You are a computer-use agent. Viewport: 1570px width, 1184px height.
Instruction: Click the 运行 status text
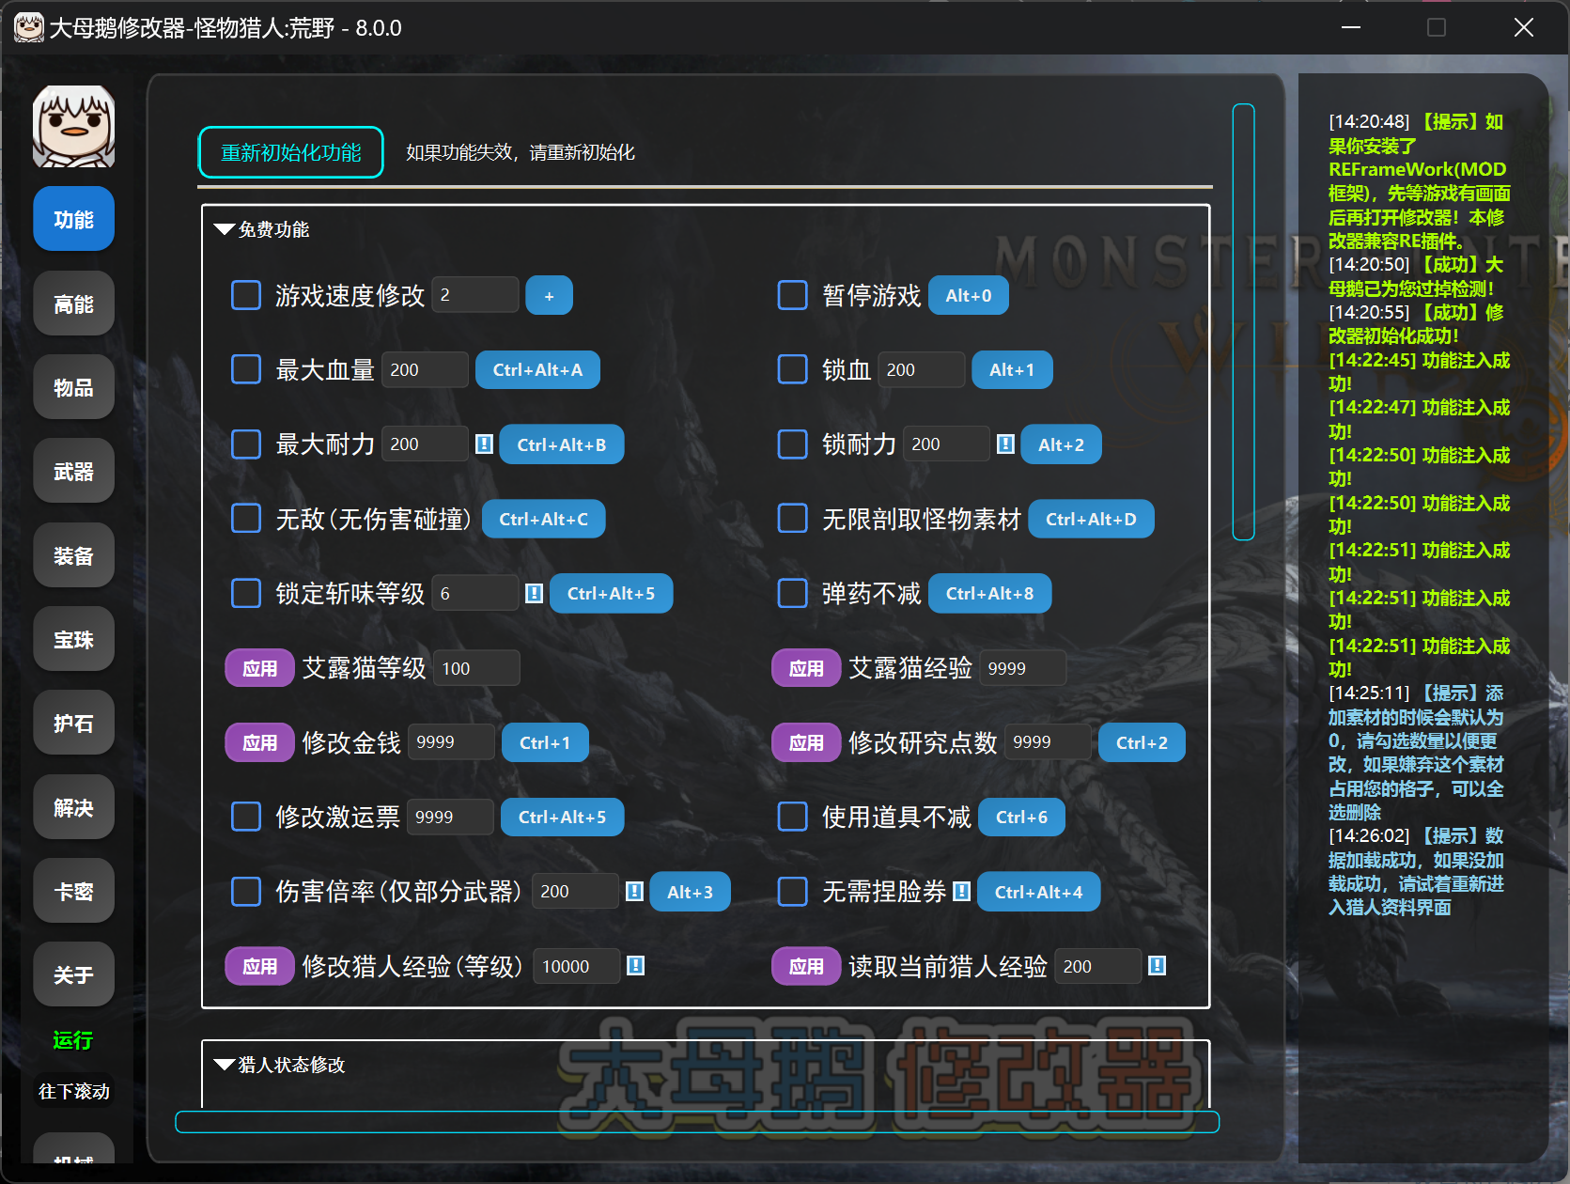[73, 1040]
